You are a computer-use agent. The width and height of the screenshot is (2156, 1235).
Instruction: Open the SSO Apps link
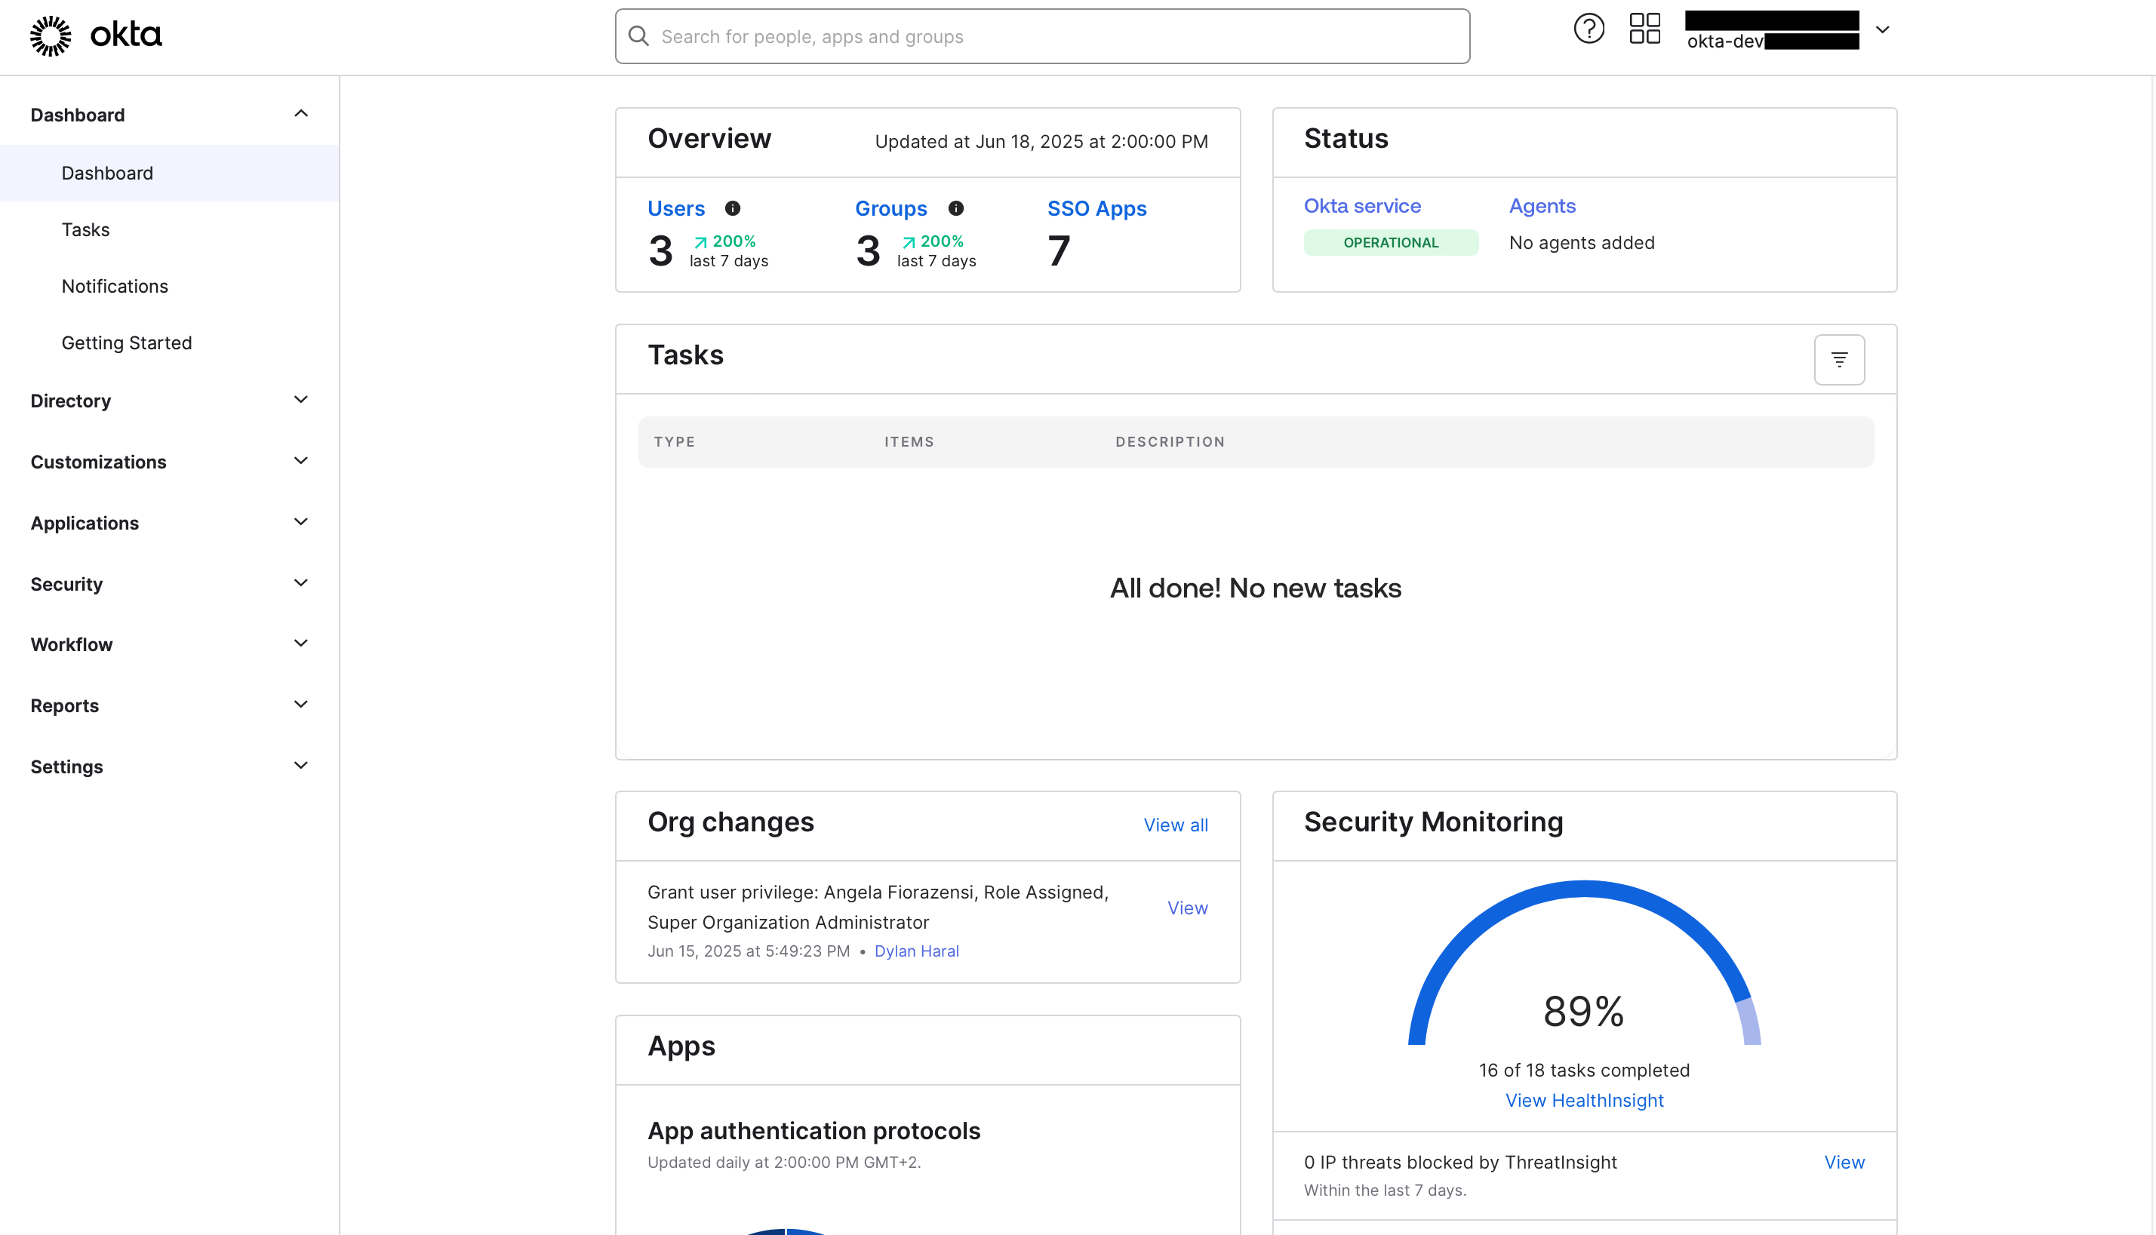1096,209
